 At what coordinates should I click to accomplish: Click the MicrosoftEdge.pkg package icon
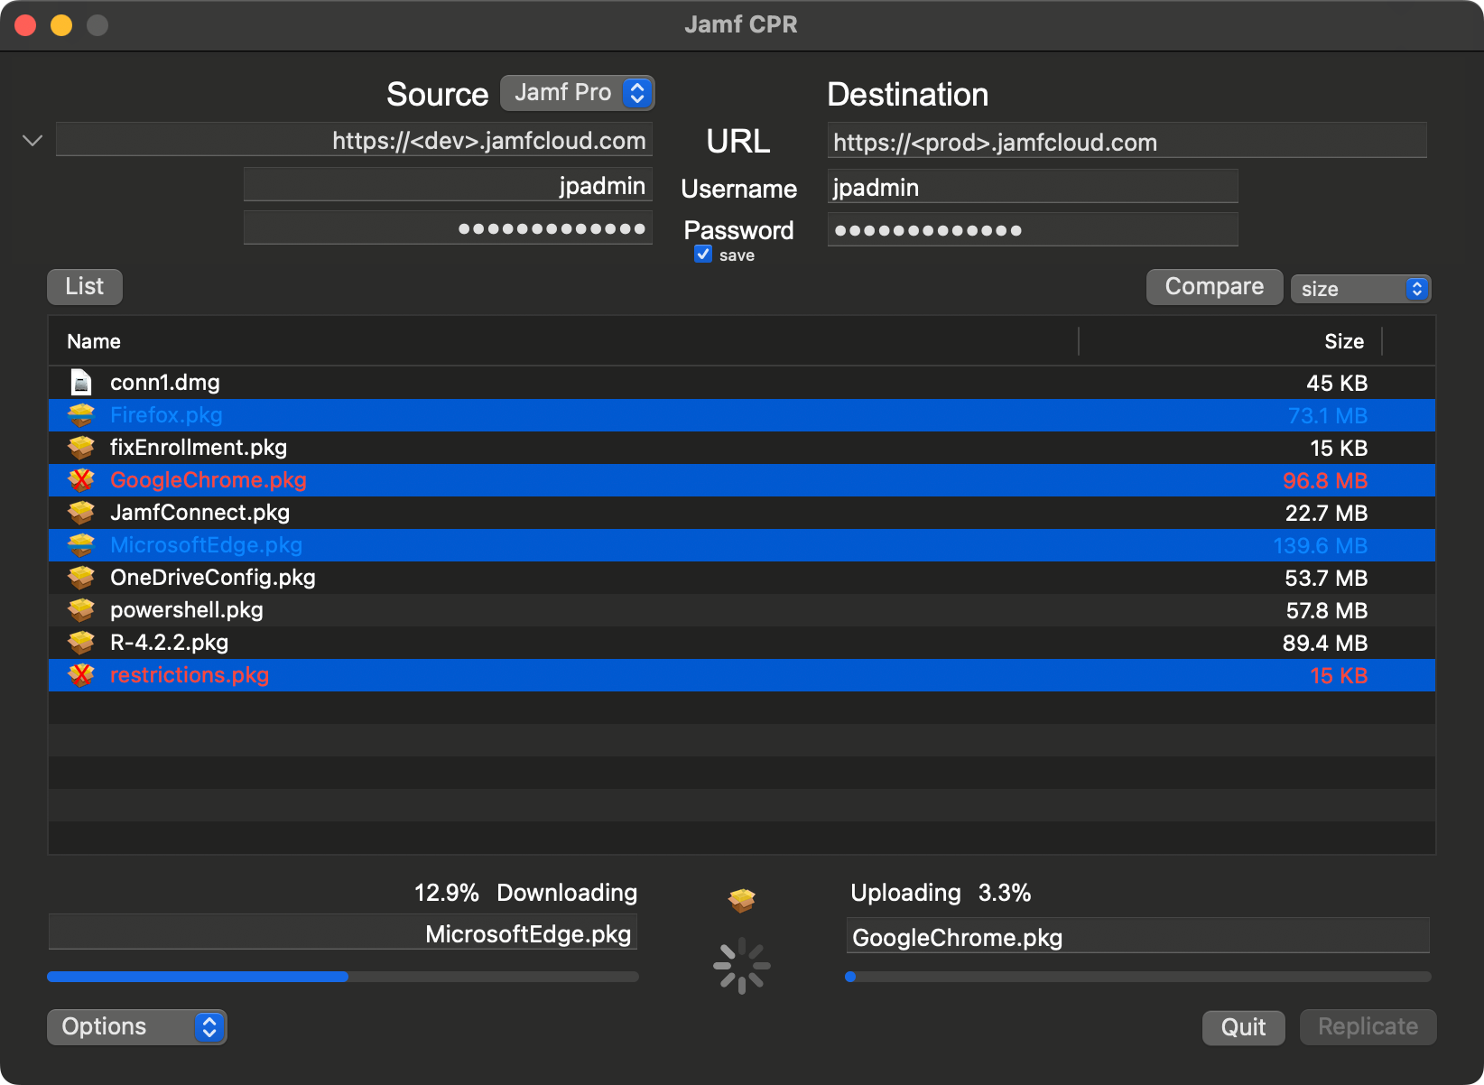(x=81, y=545)
